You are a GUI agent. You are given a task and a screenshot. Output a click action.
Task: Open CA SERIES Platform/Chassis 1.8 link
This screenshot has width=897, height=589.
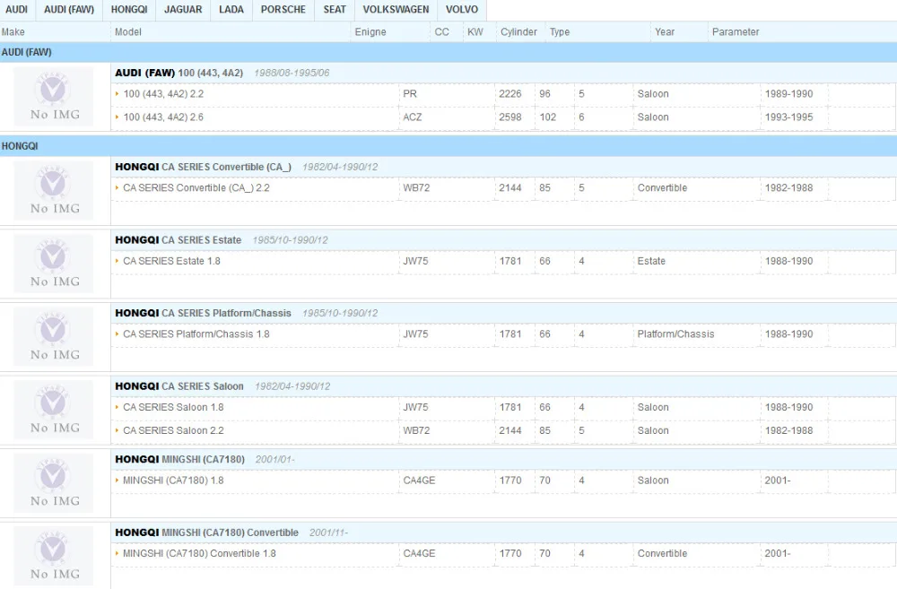pos(196,334)
